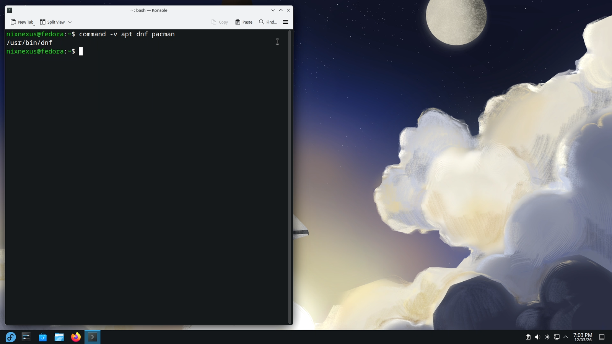Click the Split View icon
This screenshot has height=344, width=612.
[x=43, y=22]
